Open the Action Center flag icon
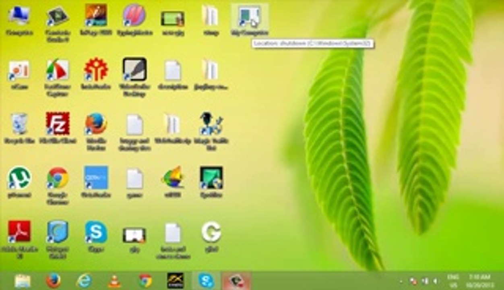This screenshot has width=504, height=290. [x=413, y=281]
